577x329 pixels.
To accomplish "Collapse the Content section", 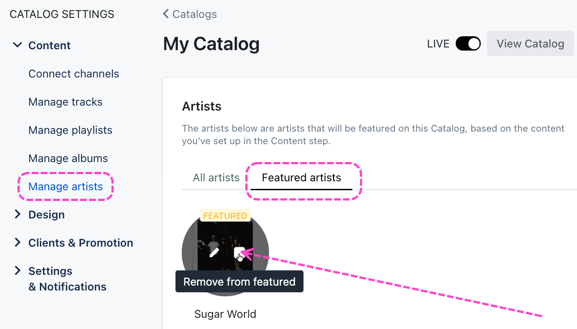I will [x=17, y=45].
